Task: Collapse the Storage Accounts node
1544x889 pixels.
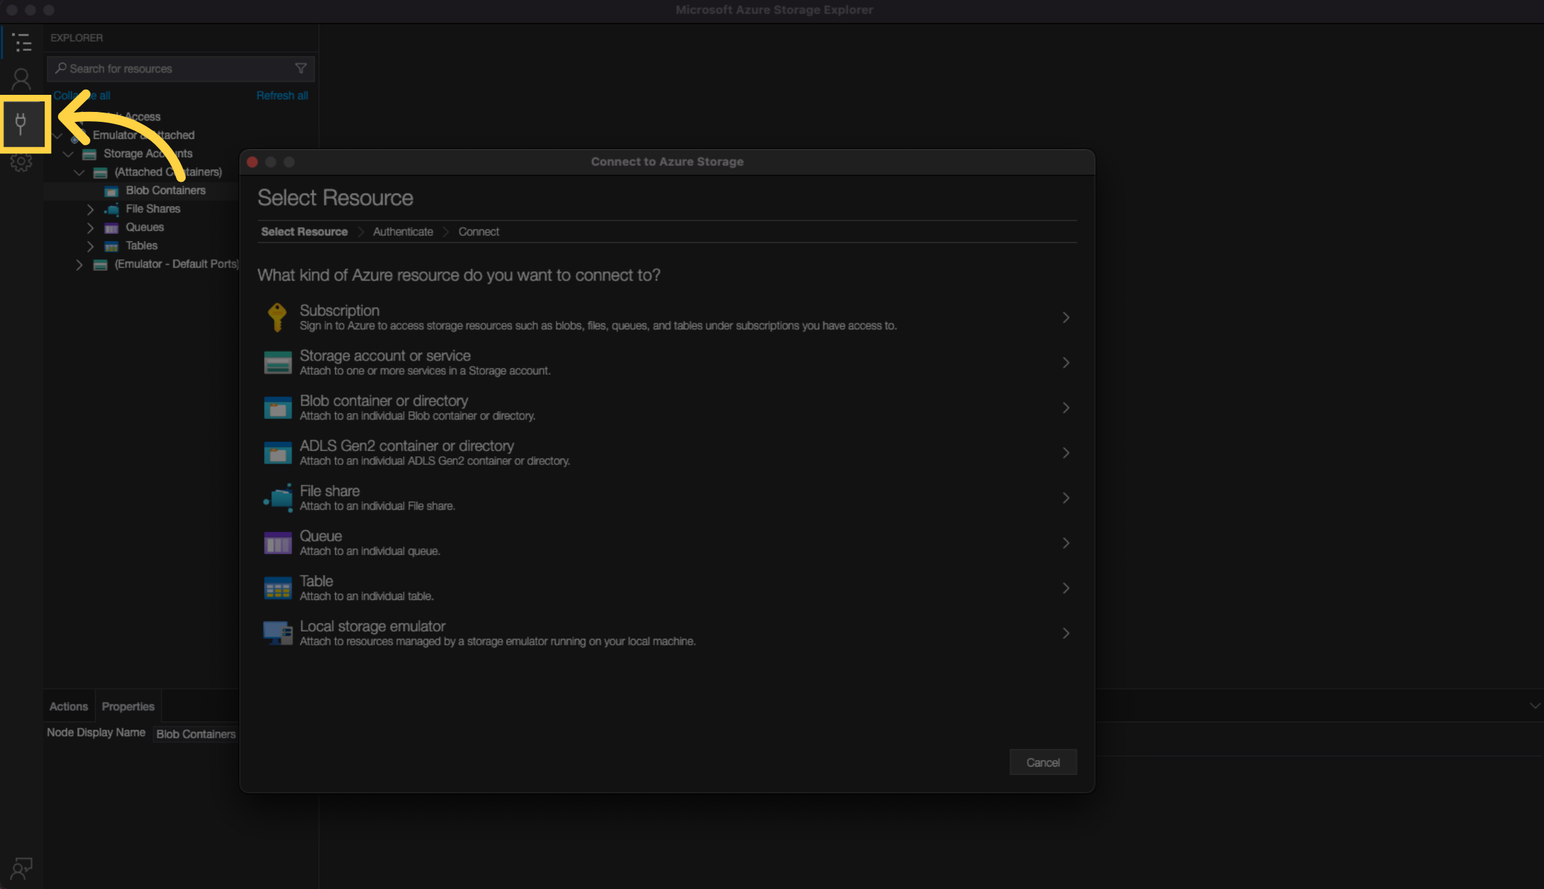Action: pos(68,154)
